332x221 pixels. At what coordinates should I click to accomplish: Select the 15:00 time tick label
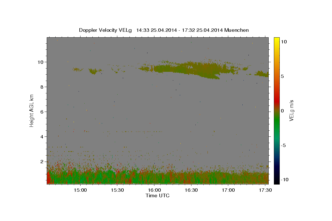(80, 190)
